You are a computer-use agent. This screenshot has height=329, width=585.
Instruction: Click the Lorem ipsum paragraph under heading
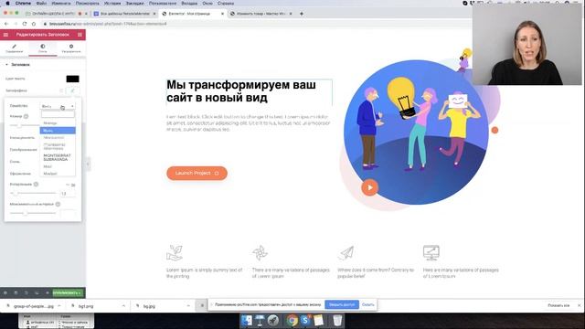(248, 123)
